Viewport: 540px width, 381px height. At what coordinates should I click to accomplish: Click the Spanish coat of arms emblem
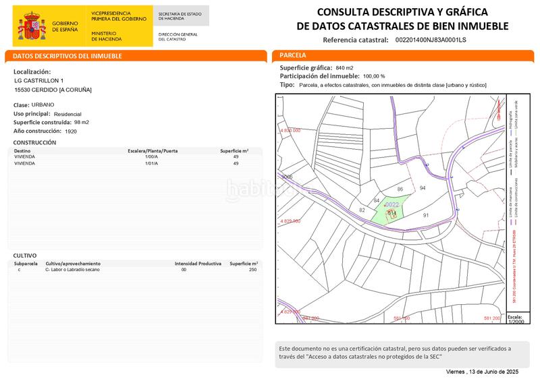32,26
